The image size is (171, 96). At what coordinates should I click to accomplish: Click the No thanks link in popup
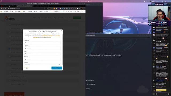26,68
